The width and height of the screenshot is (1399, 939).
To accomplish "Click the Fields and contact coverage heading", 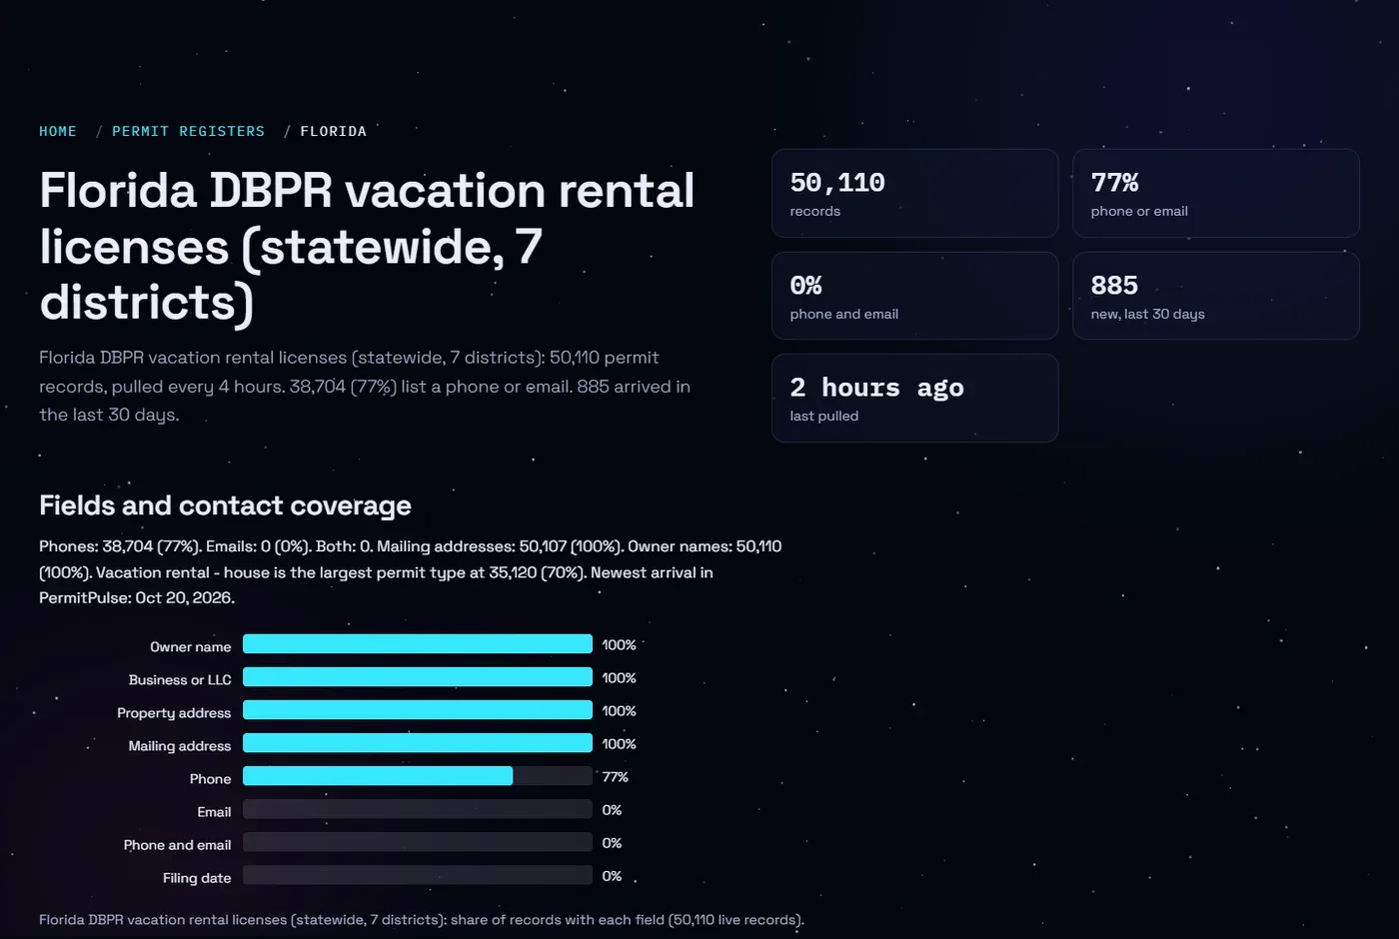I will coord(225,505).
